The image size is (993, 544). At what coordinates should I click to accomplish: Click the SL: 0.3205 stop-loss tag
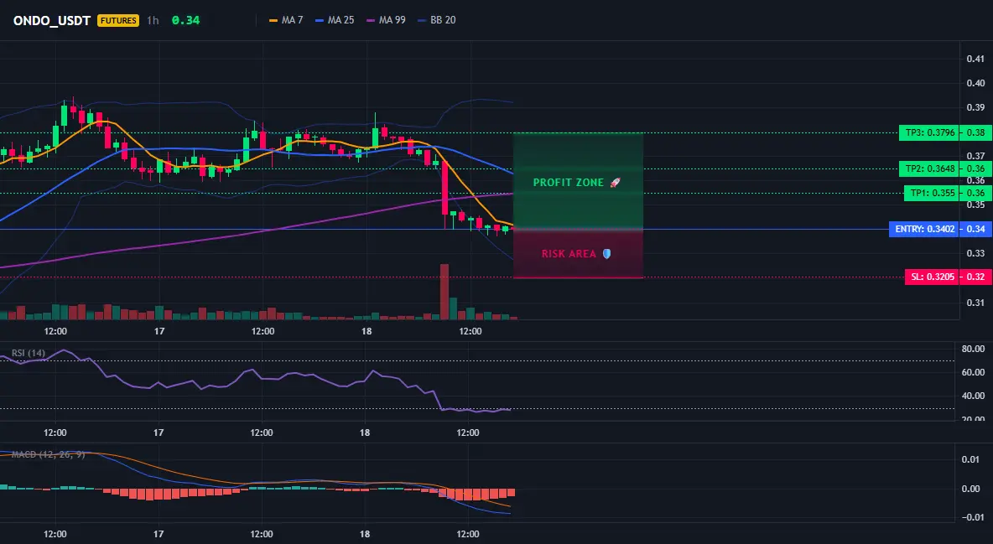[x=931, y=277]
